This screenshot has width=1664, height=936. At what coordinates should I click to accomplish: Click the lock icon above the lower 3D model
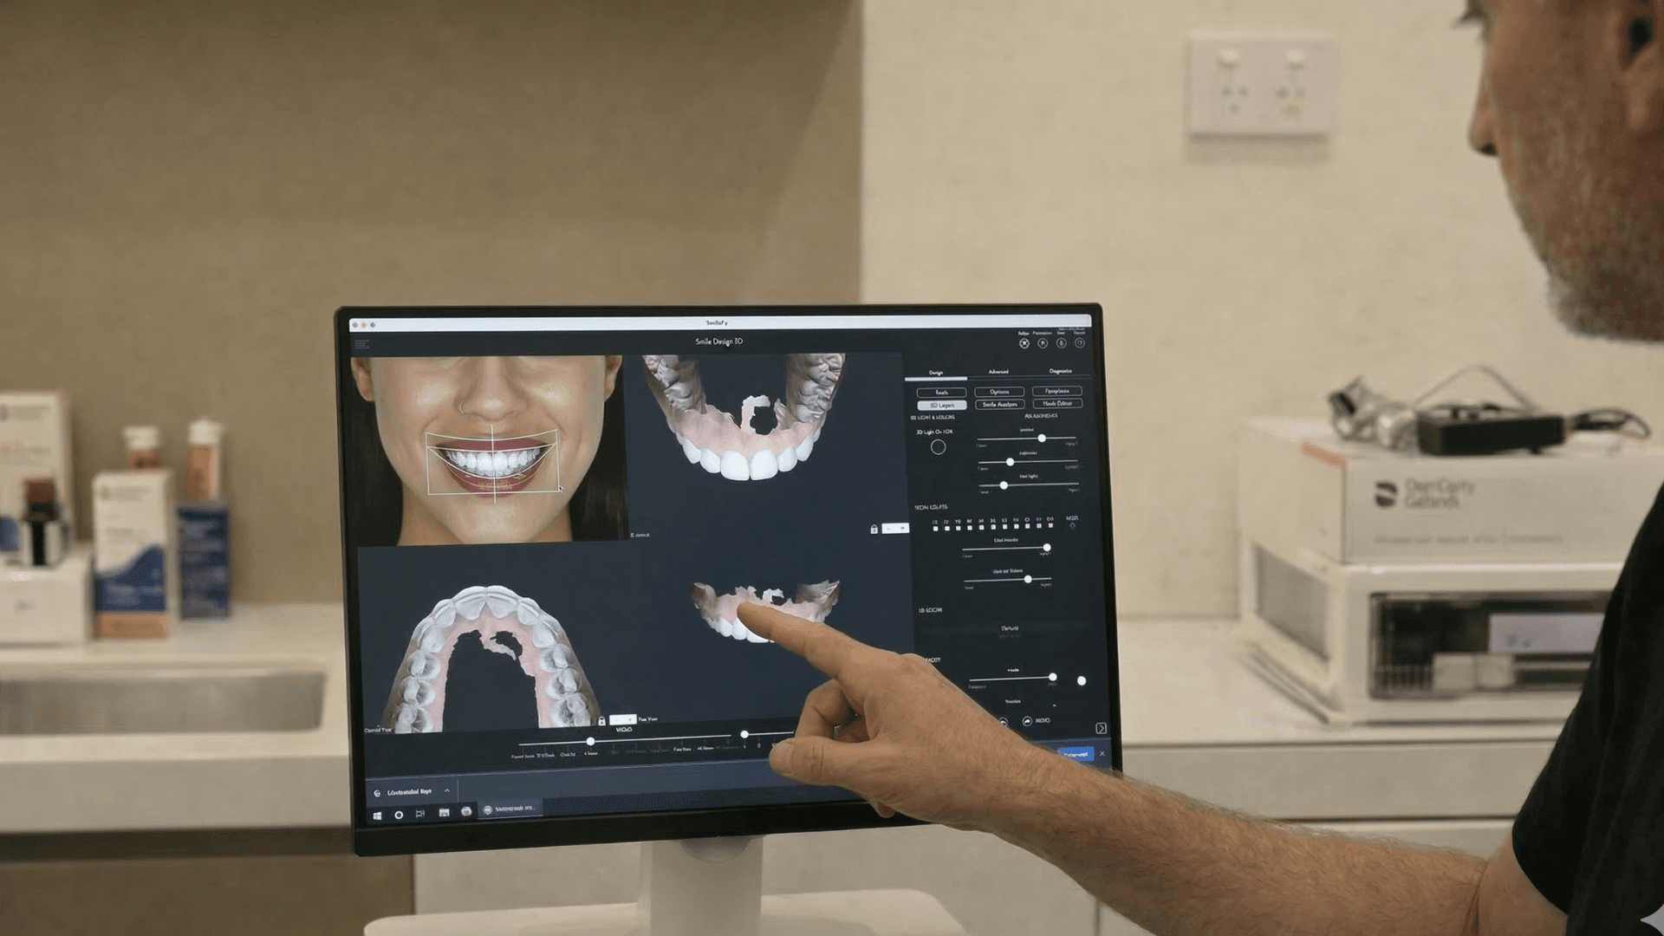coord(874,530)
